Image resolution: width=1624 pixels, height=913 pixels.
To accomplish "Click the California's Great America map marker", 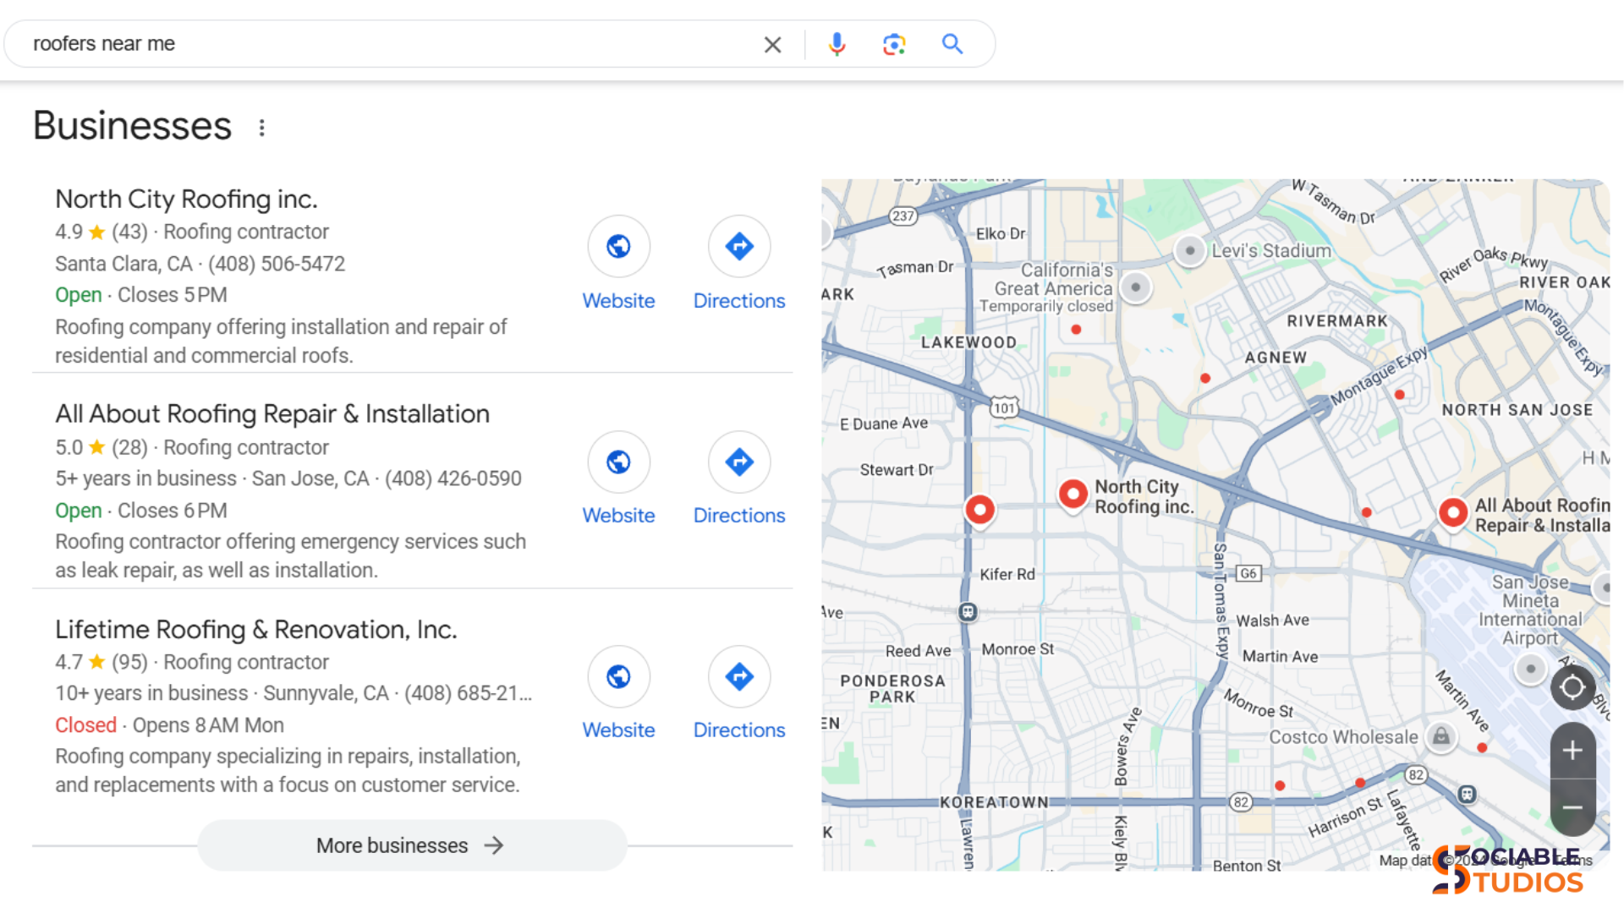I will [1135, 287].
